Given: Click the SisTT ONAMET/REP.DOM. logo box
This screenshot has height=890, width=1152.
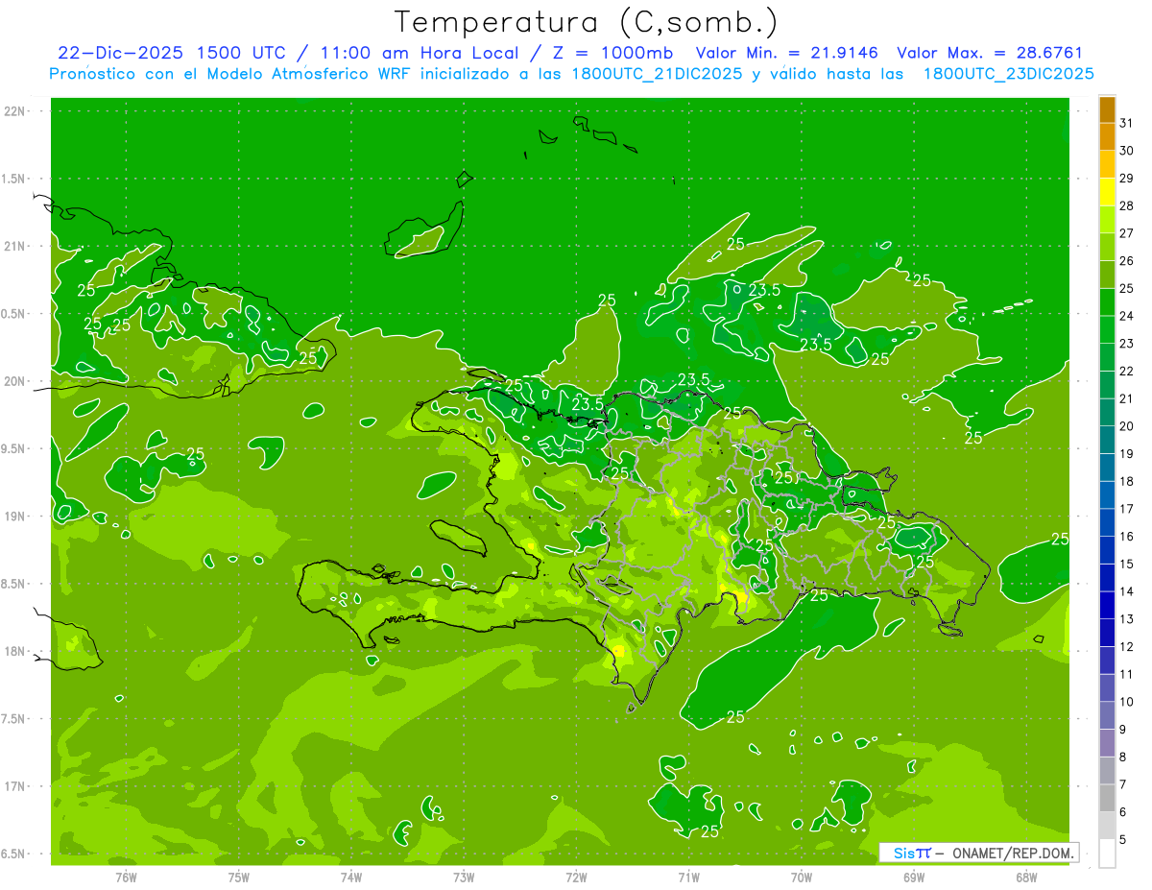Looking at the screenshot, I should [977, 853].
